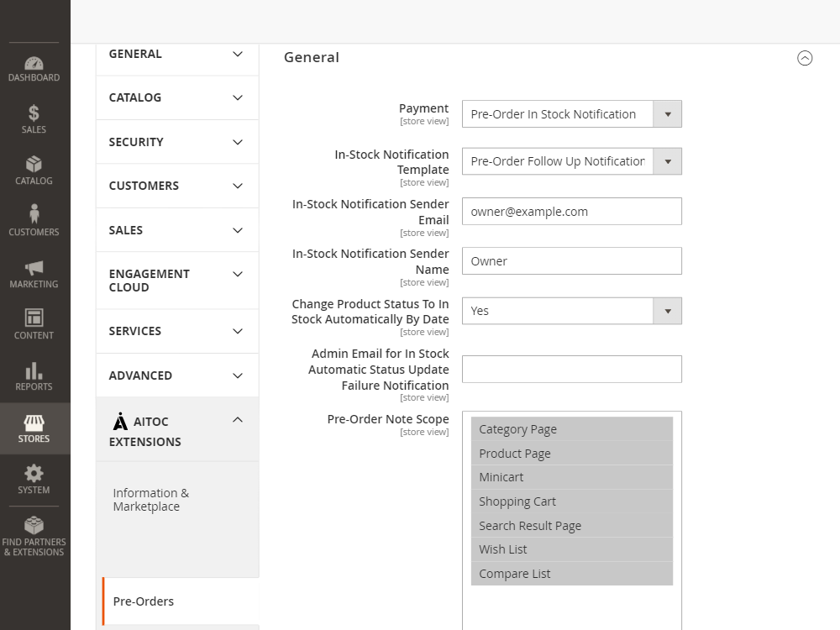The height and width of the screenshot is (630, 840).
Task: Open Change Product Status dropdown
Action: pos(571,311)
